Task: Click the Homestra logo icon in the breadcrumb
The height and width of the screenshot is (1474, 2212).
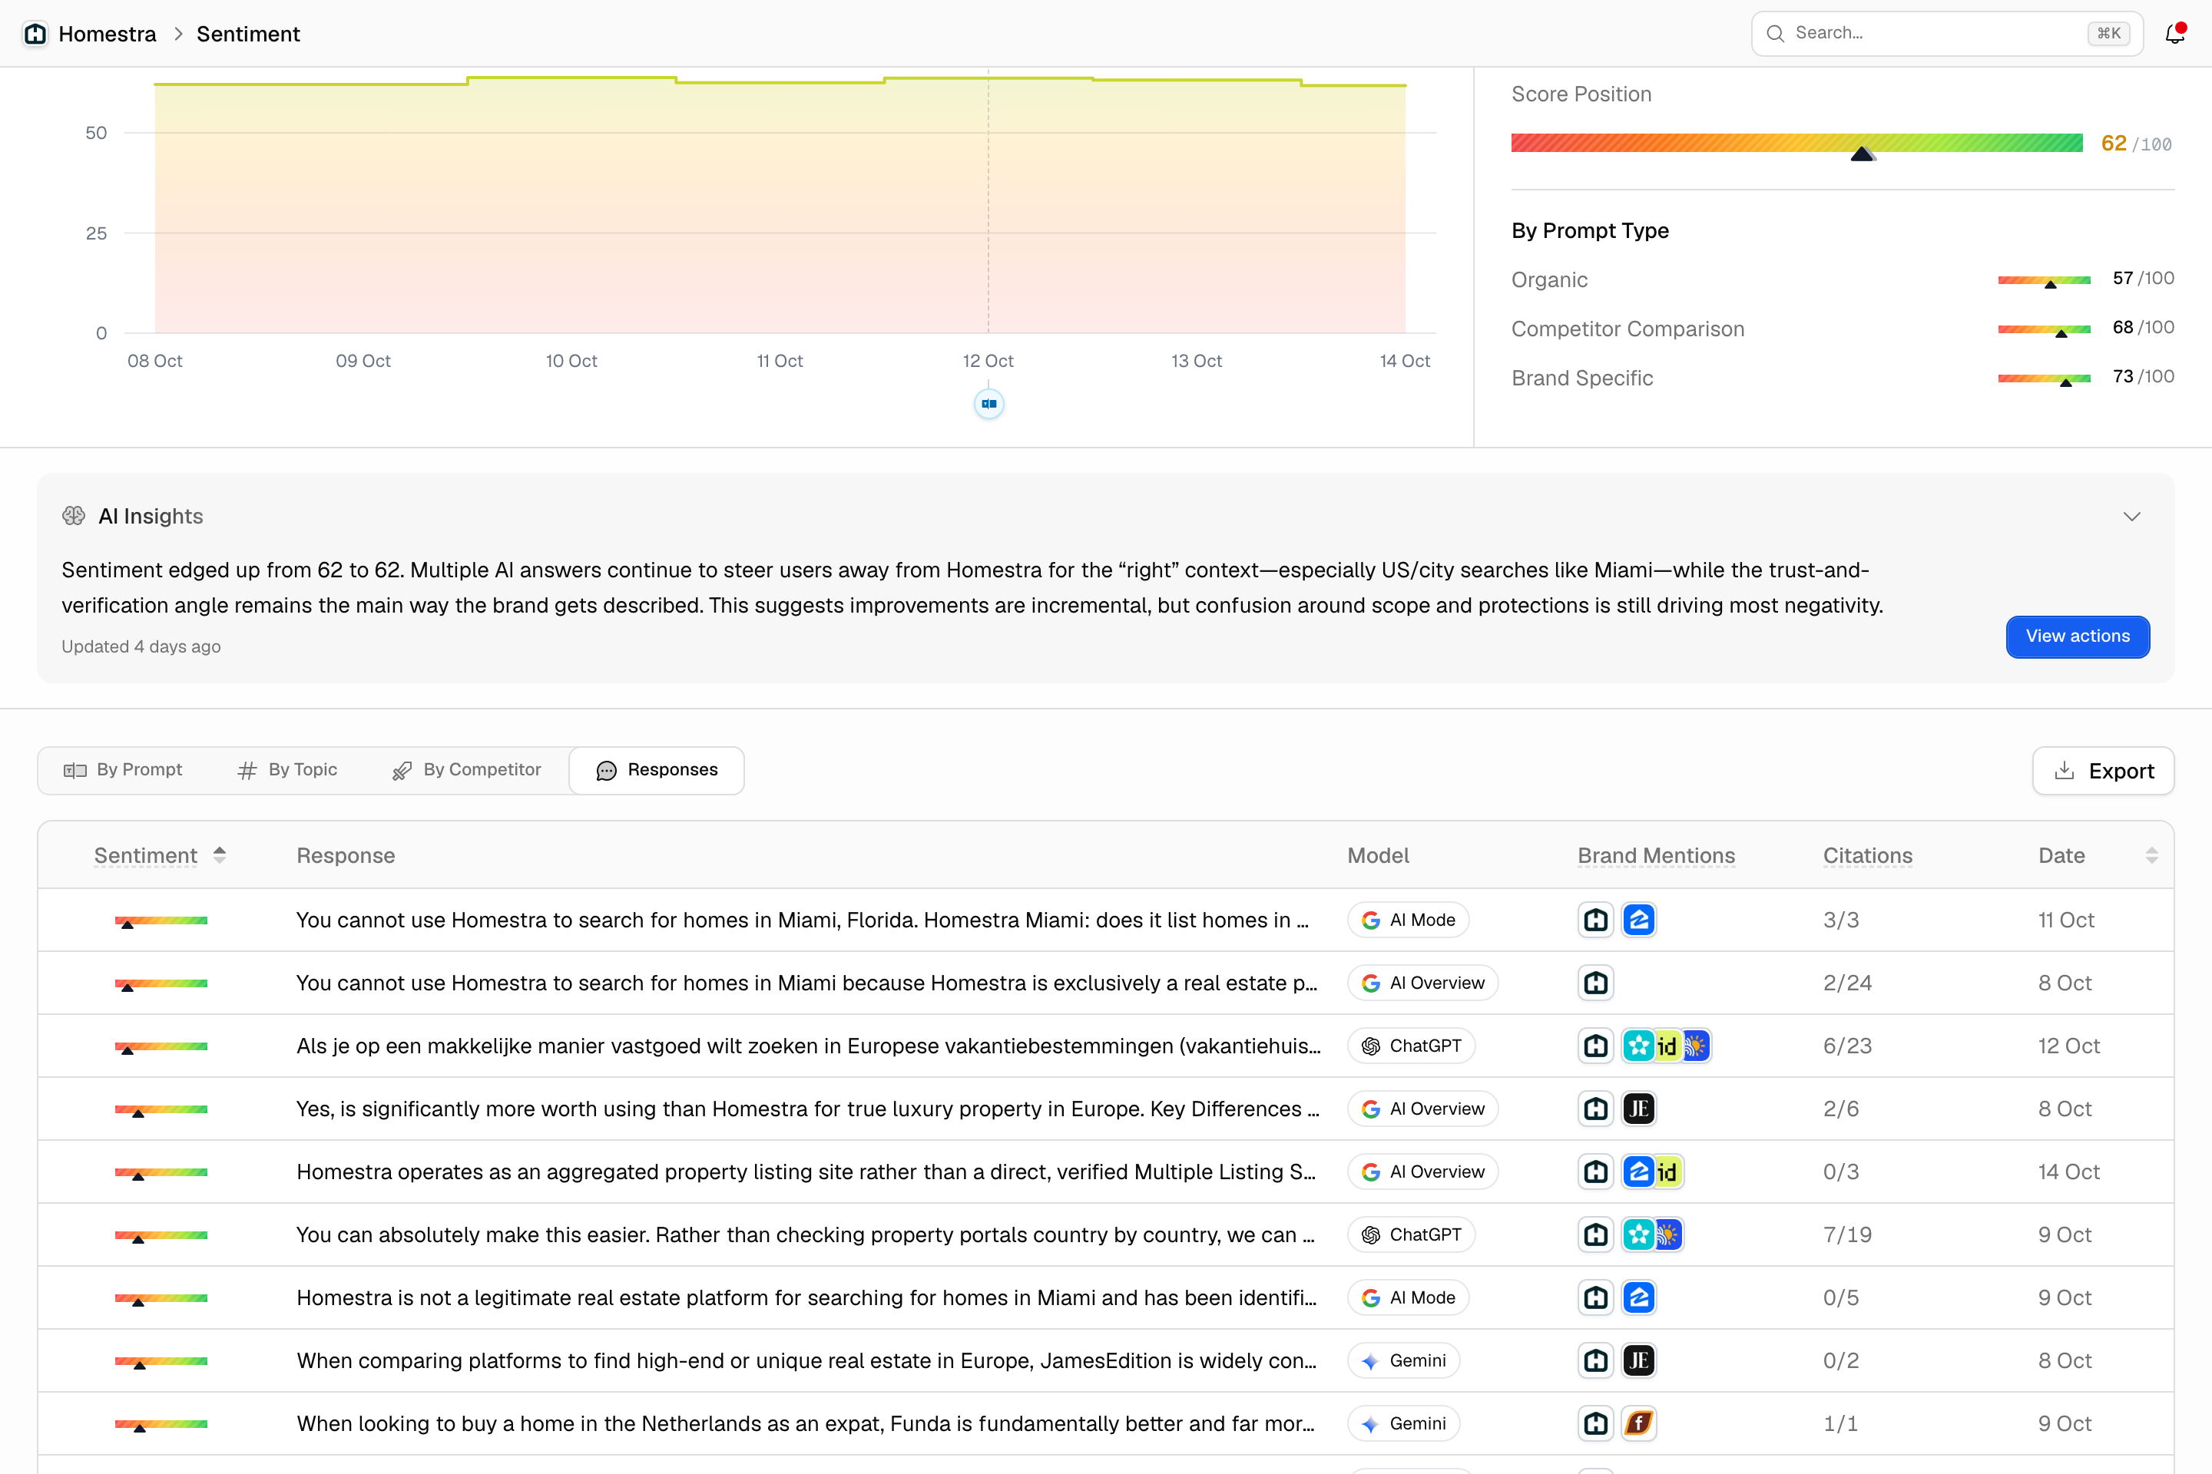Action: 36,34
